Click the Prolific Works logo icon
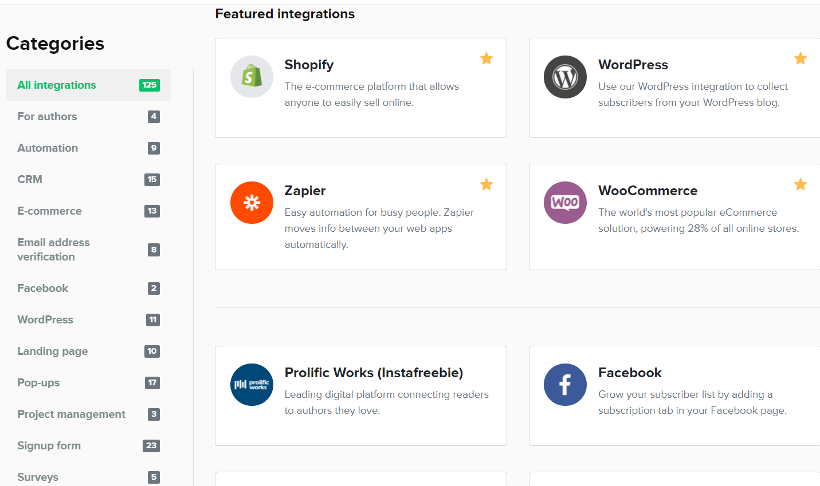 coord(252,385)
